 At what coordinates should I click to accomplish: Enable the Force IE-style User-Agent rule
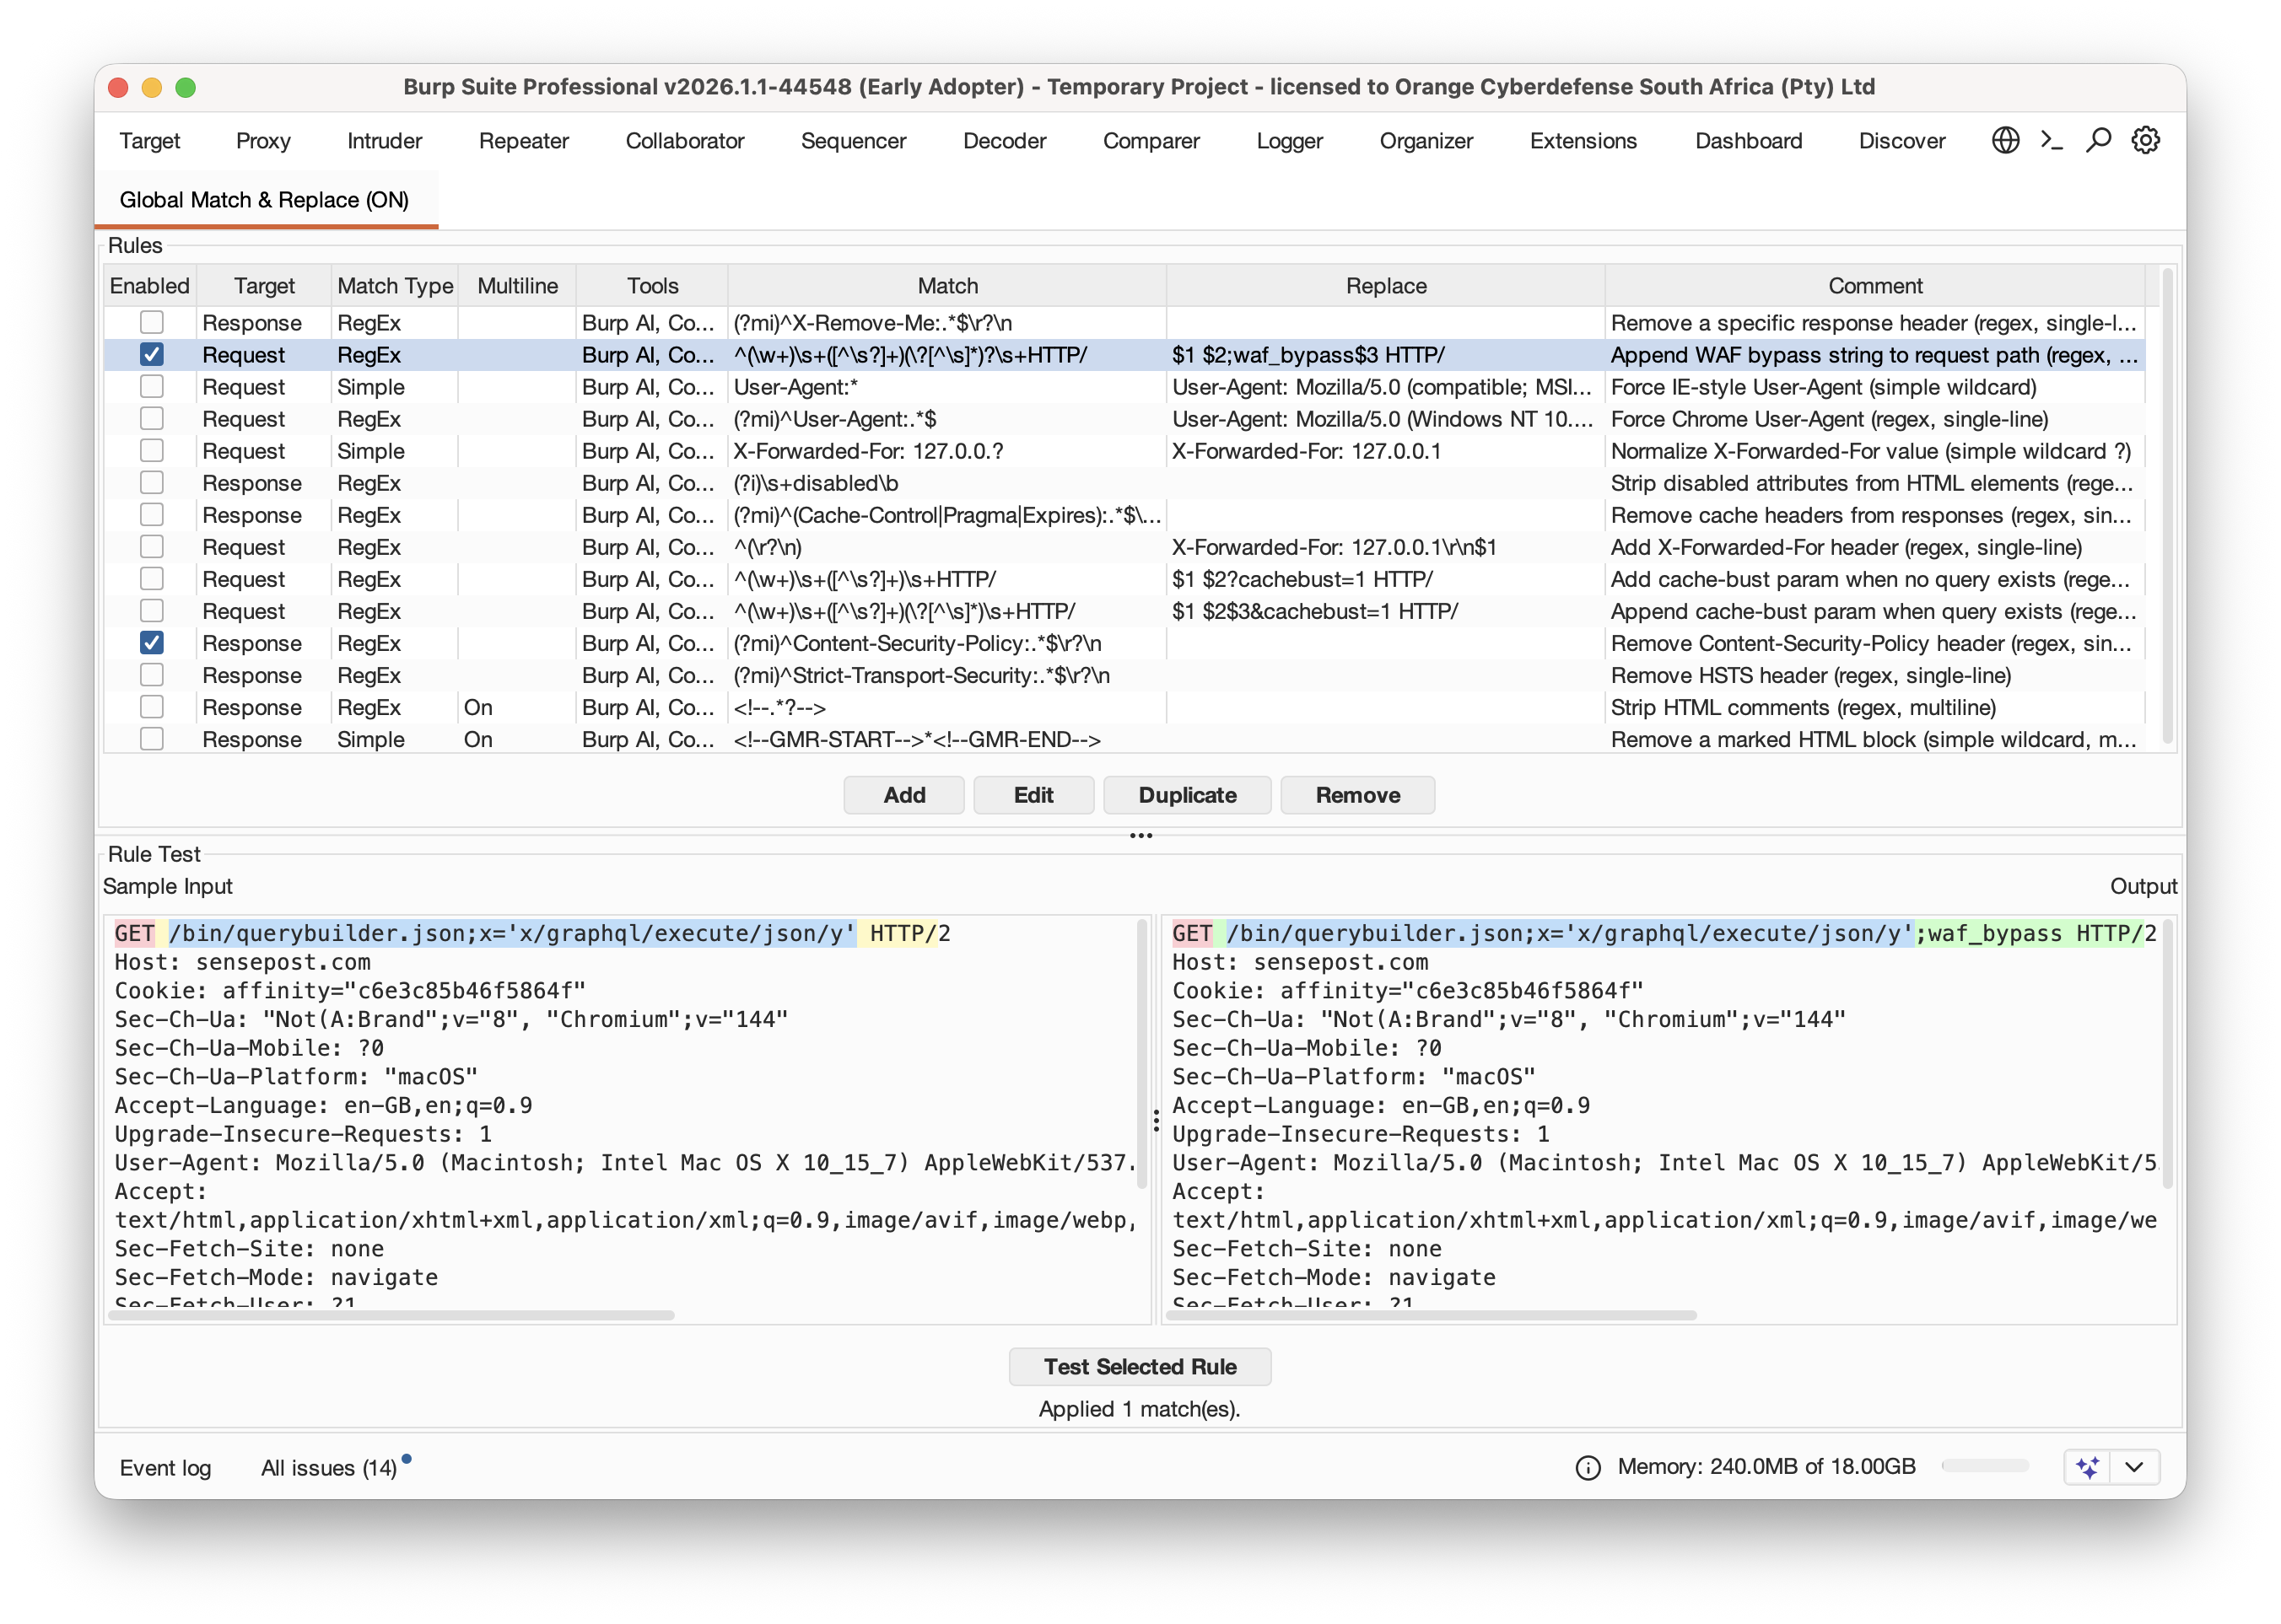click(151, 386)
